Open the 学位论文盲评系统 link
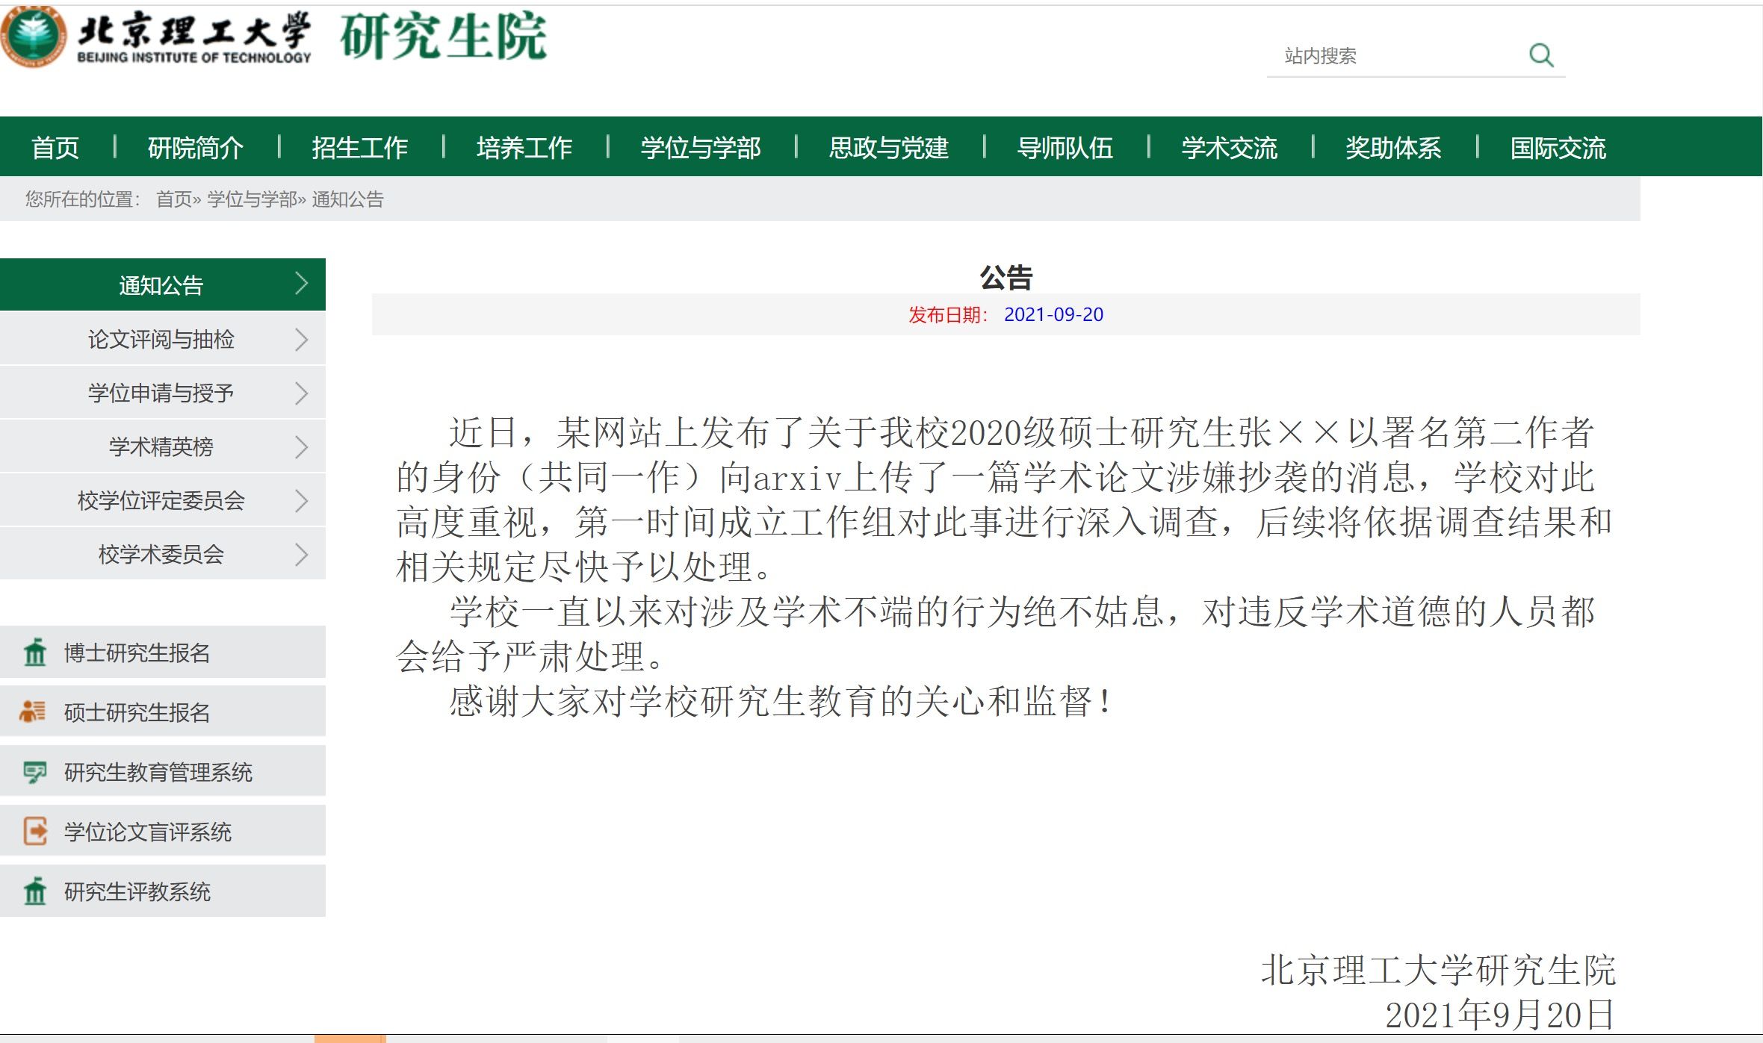Image resolution: width=1763 pixels, height=1043 pixels. click(x=163, y=831)
